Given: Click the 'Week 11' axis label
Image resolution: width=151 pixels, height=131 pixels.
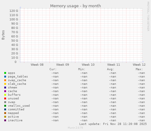Looking at the screenshot, I should [x=114, y=65].
